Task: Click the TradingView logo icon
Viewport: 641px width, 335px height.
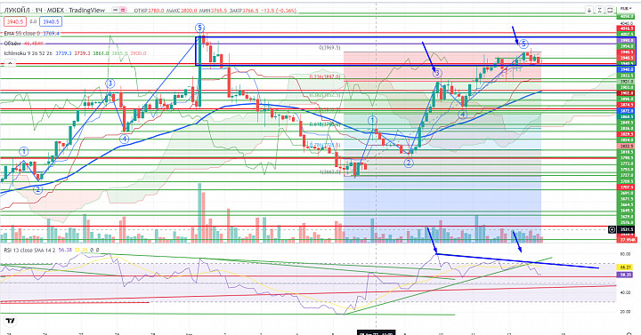Action: coord(11,321)
